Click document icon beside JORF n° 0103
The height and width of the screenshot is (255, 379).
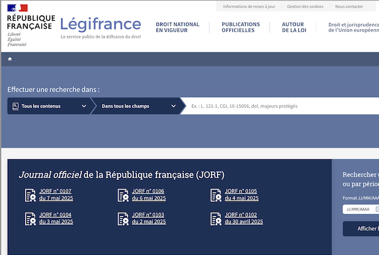123,218
